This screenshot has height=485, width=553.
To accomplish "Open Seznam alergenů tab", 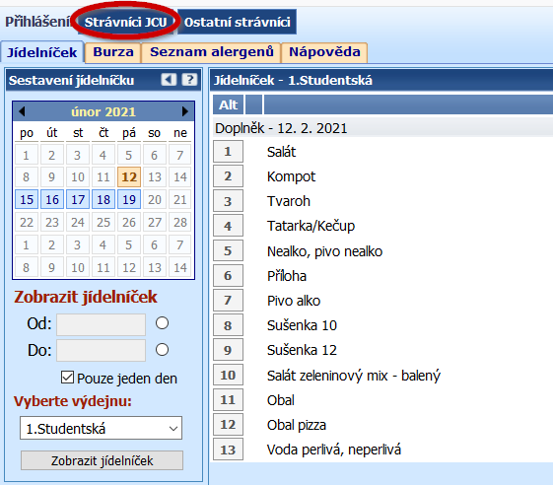I will point(211,52).
